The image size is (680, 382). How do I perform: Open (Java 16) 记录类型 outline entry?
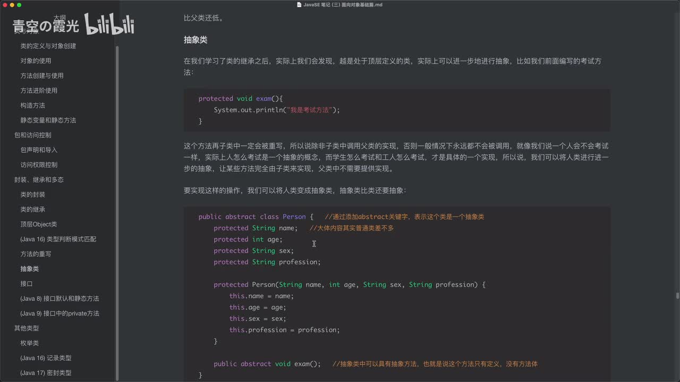(x=46, y=358)
